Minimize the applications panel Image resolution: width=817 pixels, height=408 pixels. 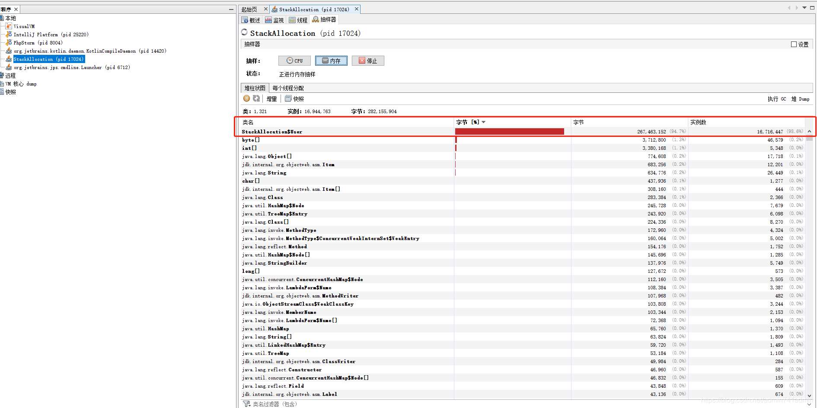point(231,9)
